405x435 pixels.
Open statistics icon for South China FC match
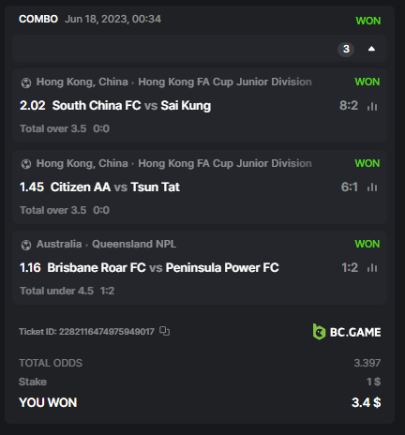[x=372, y=106]
